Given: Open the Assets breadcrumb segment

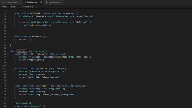Looking at the screenshot, I should tap(5, 7).
